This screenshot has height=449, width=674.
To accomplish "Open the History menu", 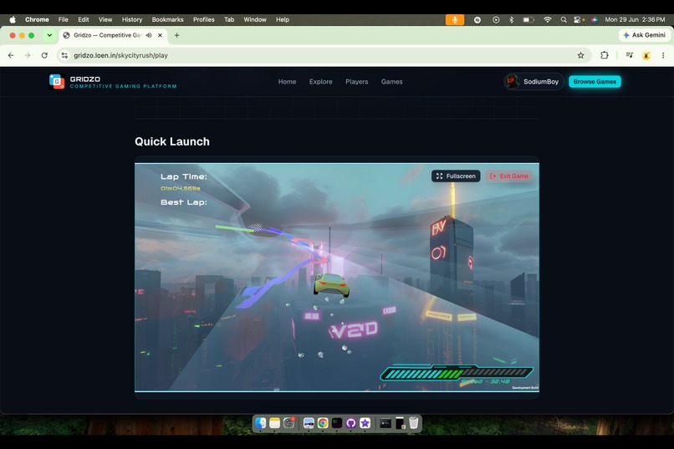I will (x=132, y=19).
